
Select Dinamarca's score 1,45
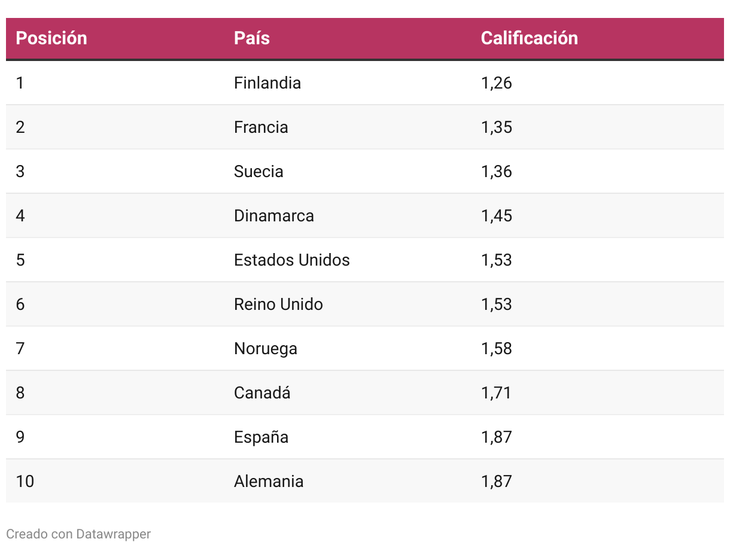497,215
